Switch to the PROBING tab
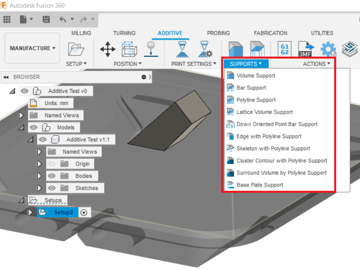 point(218,33)
